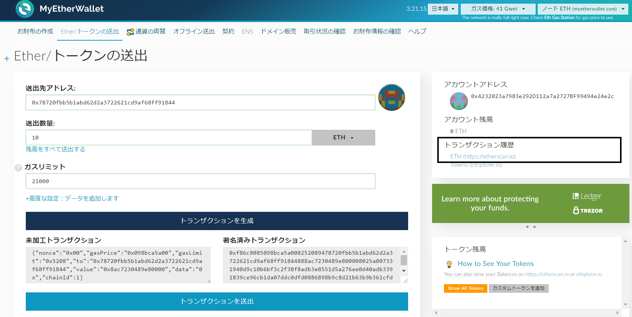Viewport: 632px width, 317px height.
Task: Click the 0 ETH account balance
Action: coord(458,131)
